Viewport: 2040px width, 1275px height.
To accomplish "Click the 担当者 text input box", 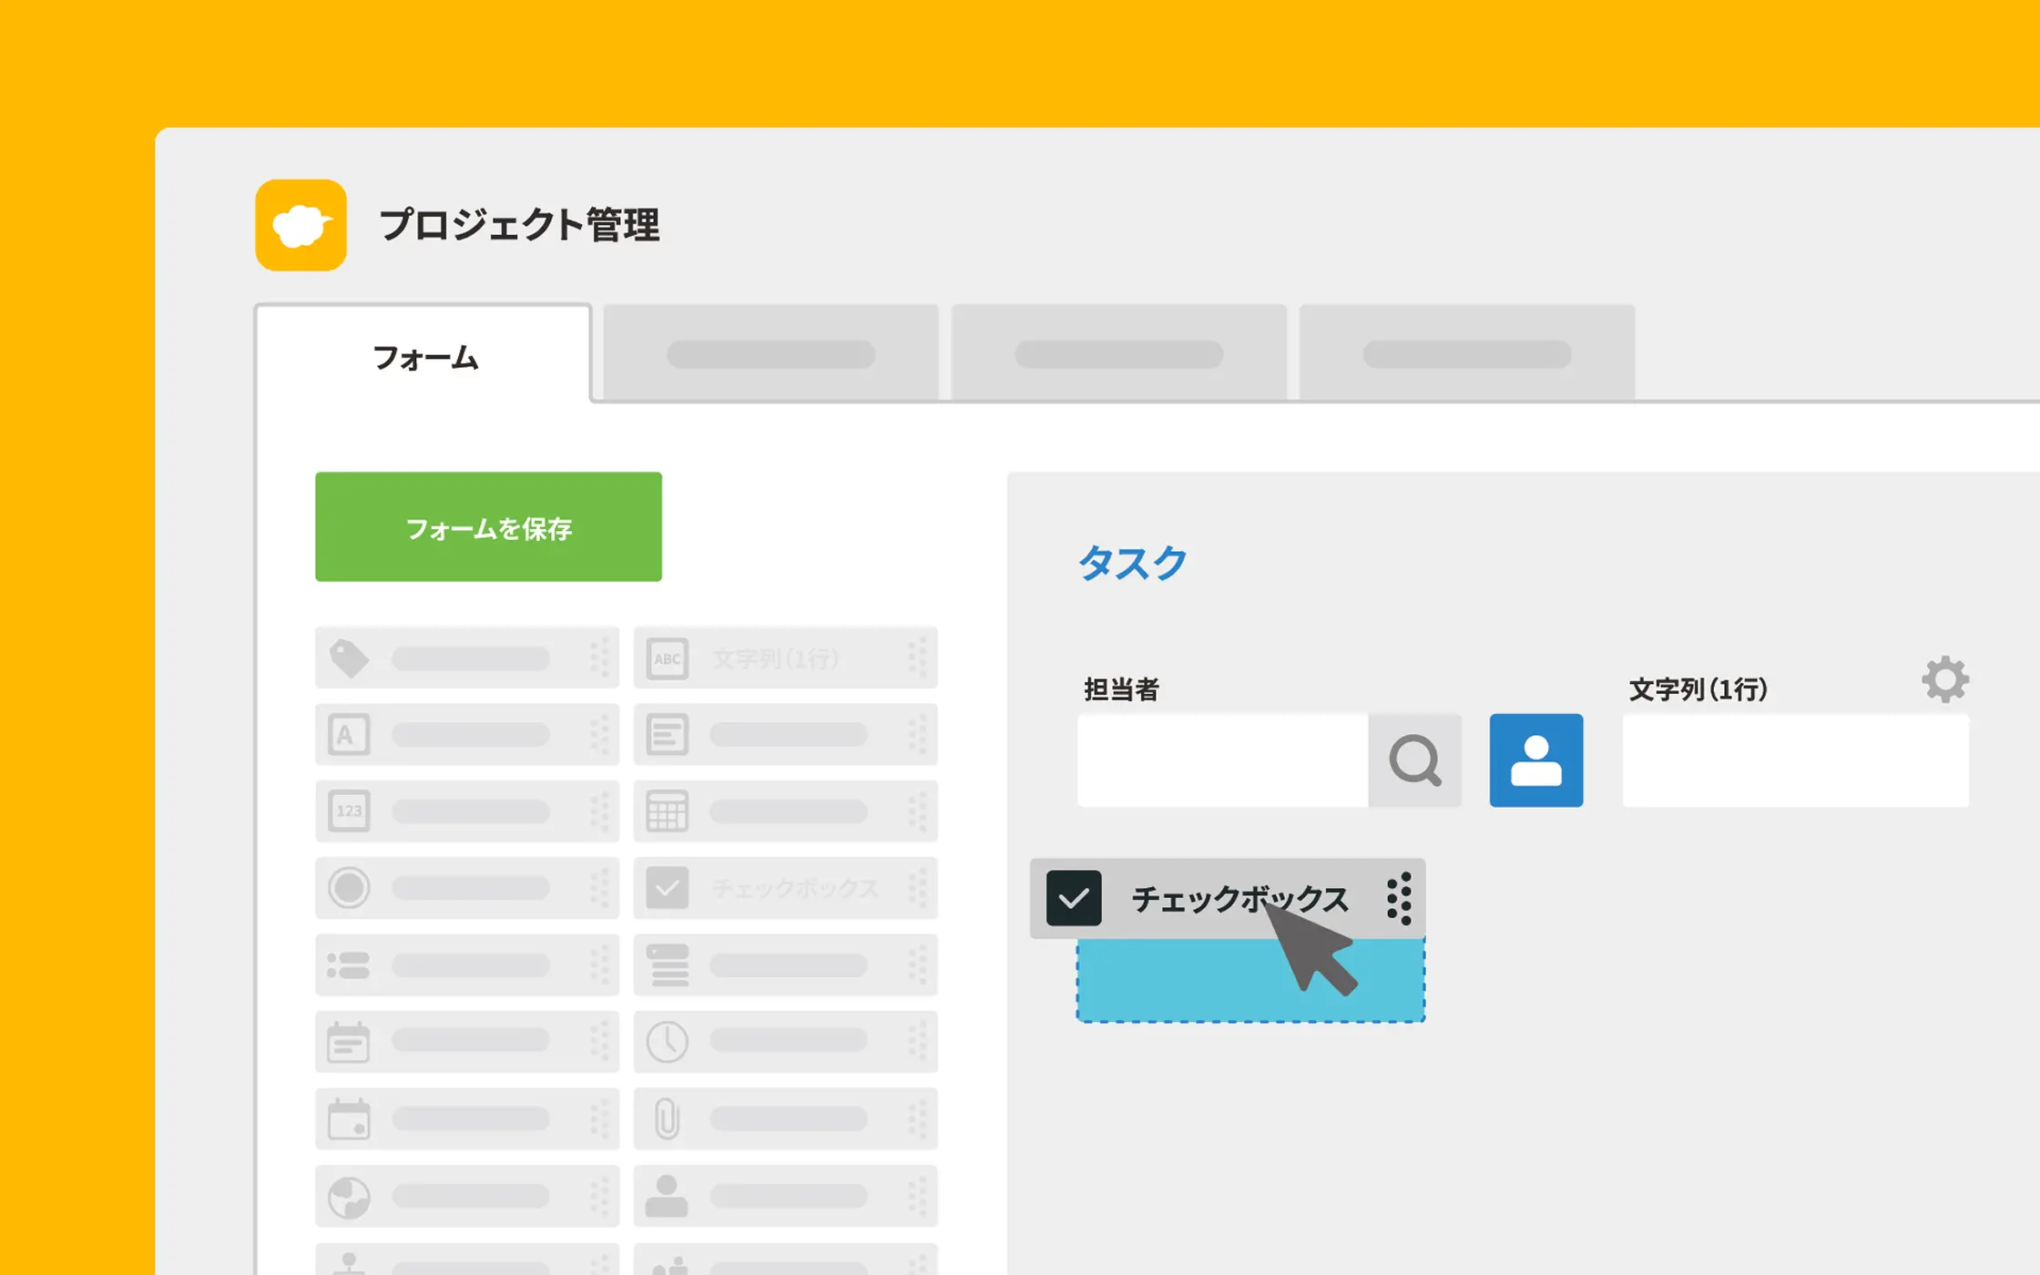I will [1222, 760].
